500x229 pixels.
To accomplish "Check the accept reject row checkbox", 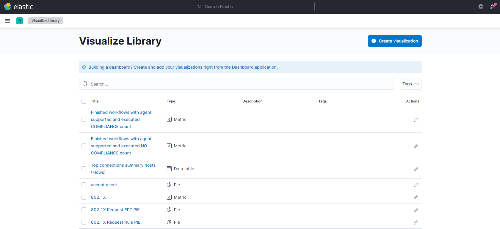I will 84,185.
